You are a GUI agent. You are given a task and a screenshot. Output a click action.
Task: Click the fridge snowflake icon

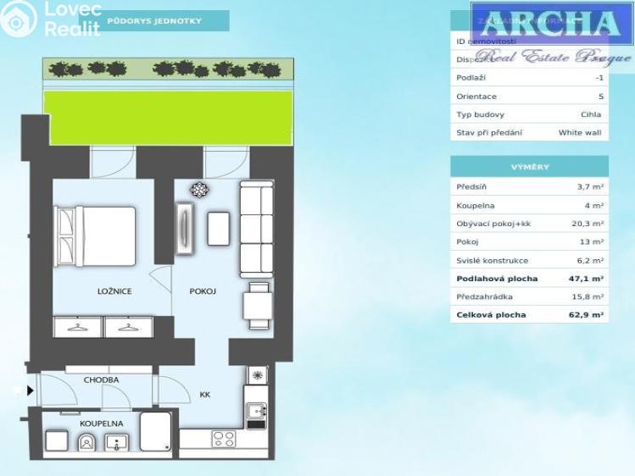click(258, 376)
